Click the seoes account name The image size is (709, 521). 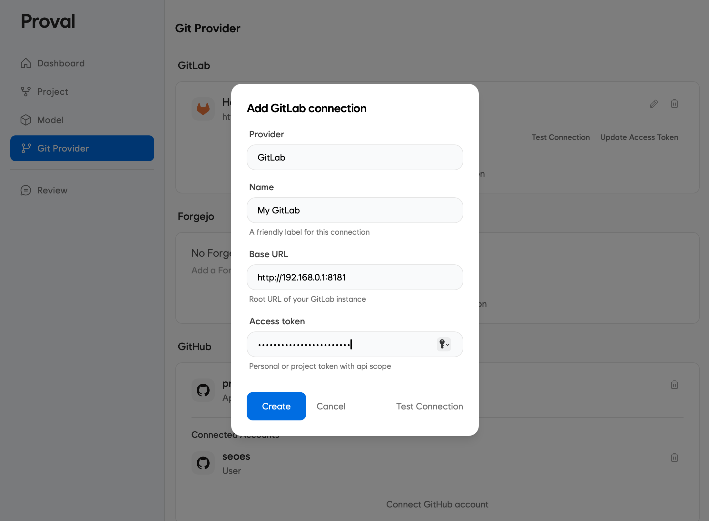236,457
